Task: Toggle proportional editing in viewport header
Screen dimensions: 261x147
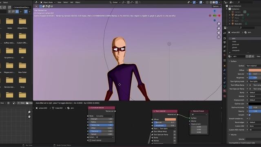Action: tap(137, 2)
